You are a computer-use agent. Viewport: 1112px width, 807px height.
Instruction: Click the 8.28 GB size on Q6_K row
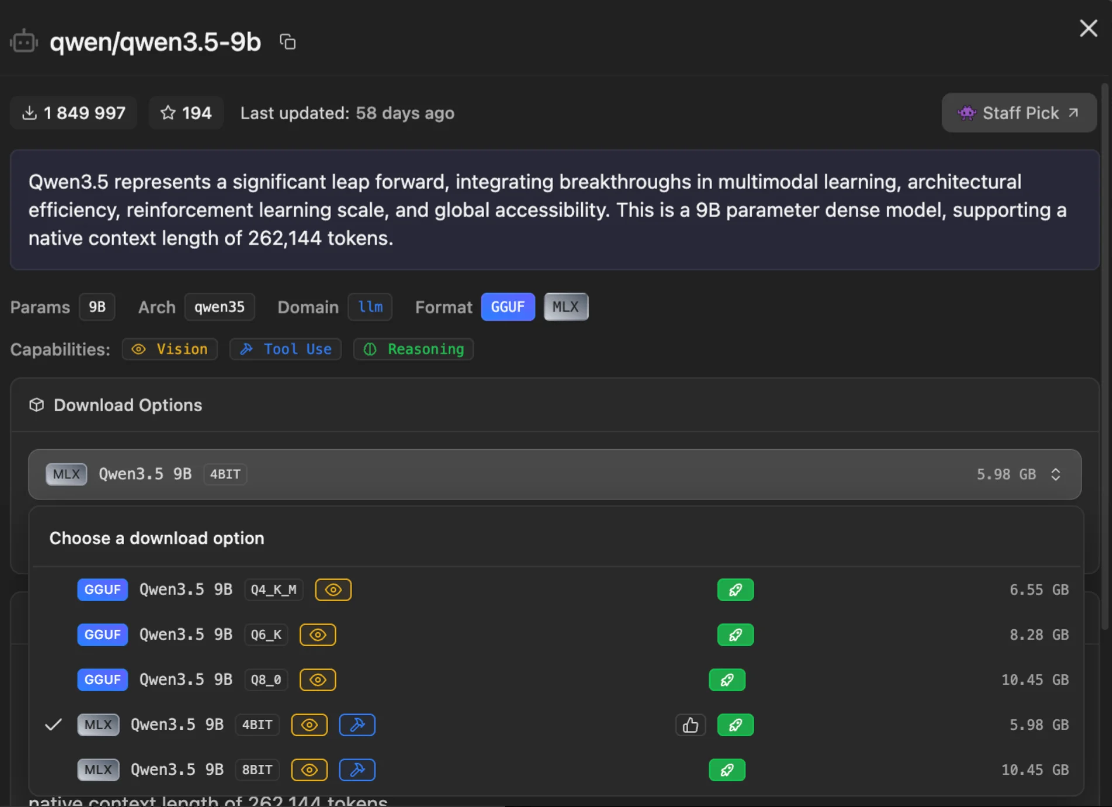tap(1039, 634)
